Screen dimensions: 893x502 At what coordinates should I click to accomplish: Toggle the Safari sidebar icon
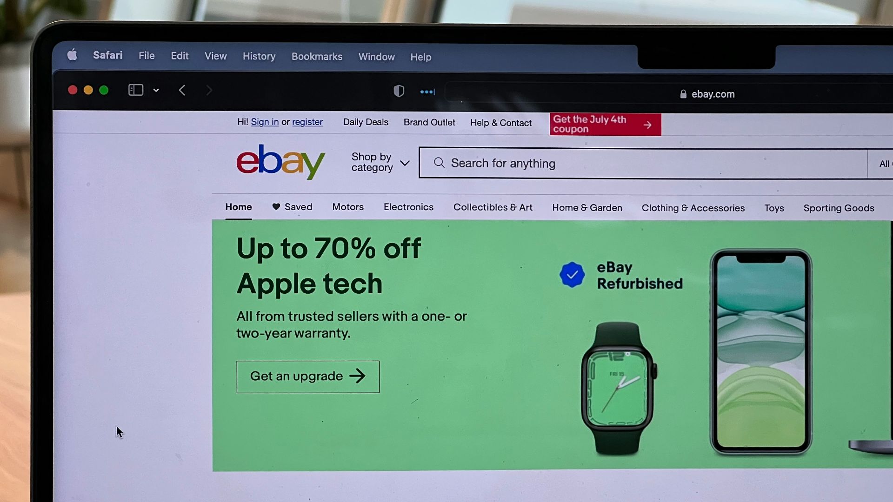[135, 90]
